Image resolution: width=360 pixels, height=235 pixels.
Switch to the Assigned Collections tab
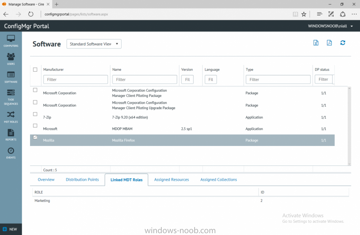(219, 179)
